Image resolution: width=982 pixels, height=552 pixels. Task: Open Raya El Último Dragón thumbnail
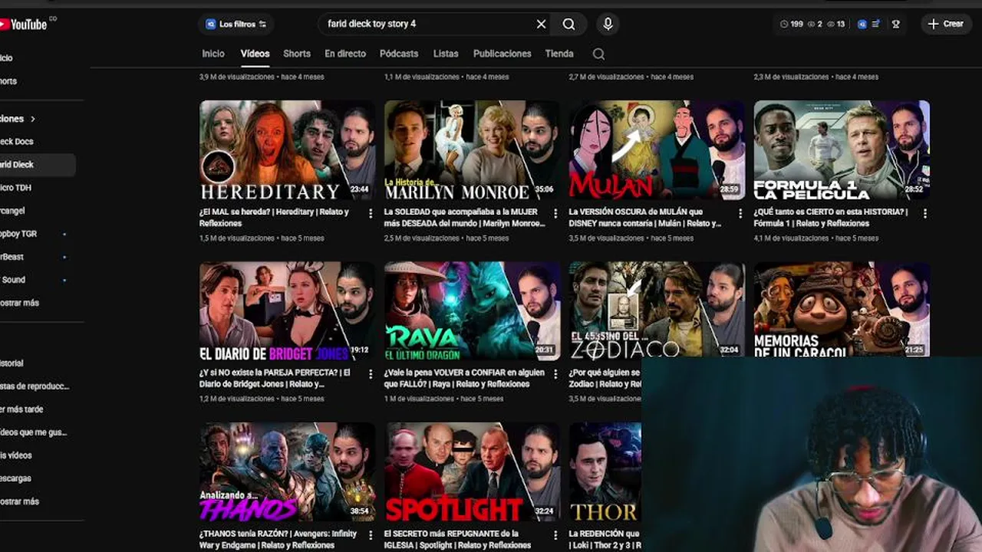coord(473,311)
